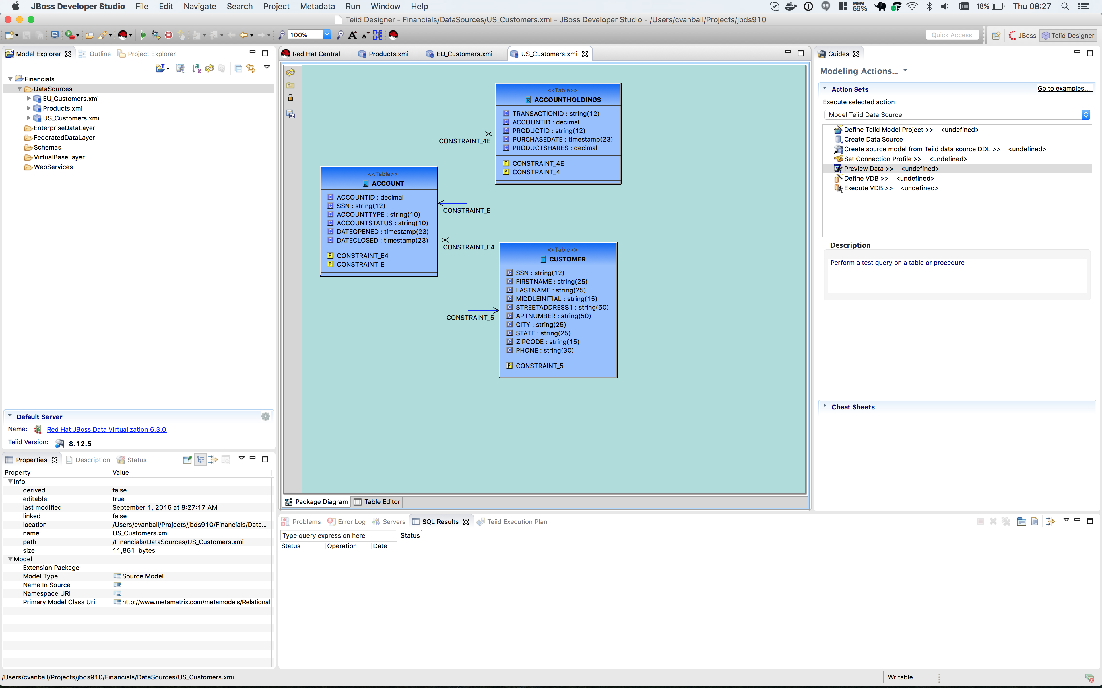Switch to the Table Editor tab
1102x688 pixels.
(377, 501)
